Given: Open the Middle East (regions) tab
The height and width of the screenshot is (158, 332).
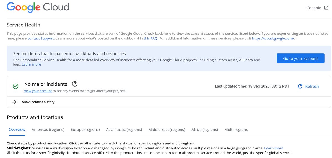Looking at the screenshot, I should pos(167,130).
